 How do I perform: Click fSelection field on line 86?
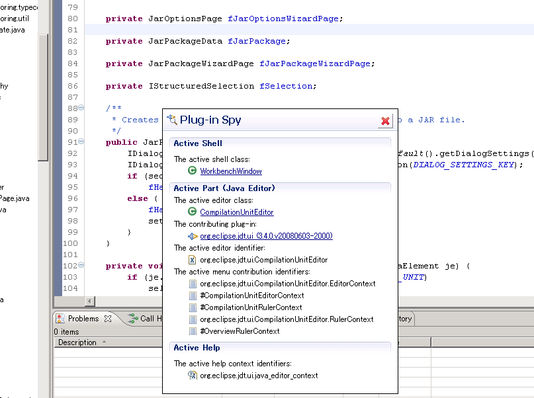click(286, 86)
